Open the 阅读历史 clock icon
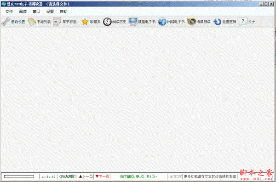This screenshot has height=182, width=276. (x=107, y=22)
